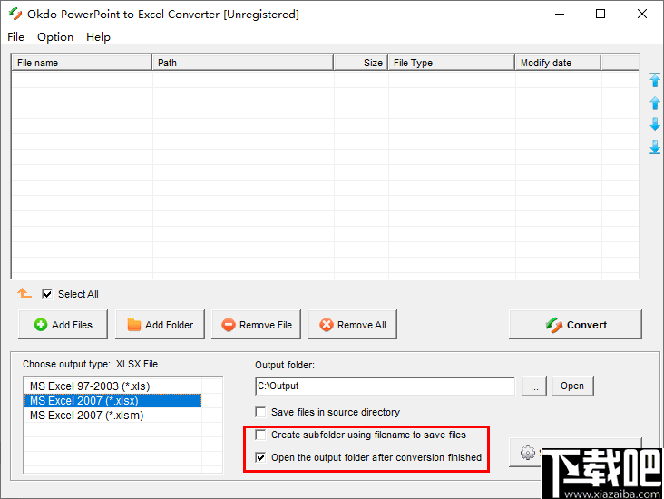The height and width of the screenshot is (499, 664).
Task: Move selected file up one position
Action: pyautogui.click(x=655, y=103)
